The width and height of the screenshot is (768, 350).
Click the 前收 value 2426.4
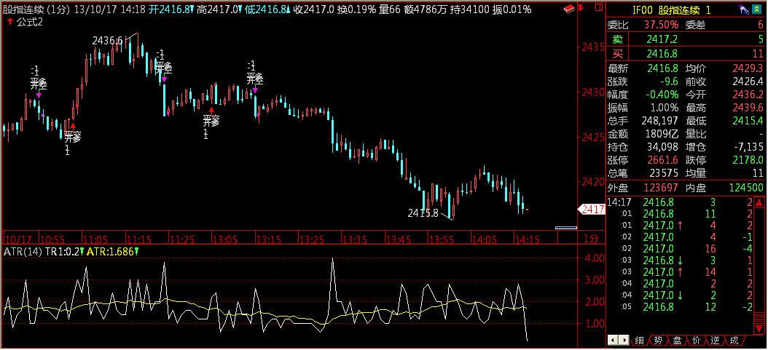pyautogui.click(x=748, y=81)
